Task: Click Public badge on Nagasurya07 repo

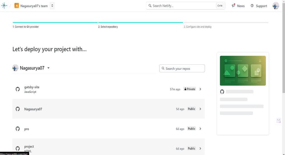Action: [x=191, y=109]
